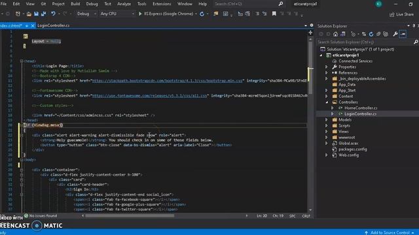Switch to the LoginController.cs tab
Screen dimensions: 419x235
54,25
